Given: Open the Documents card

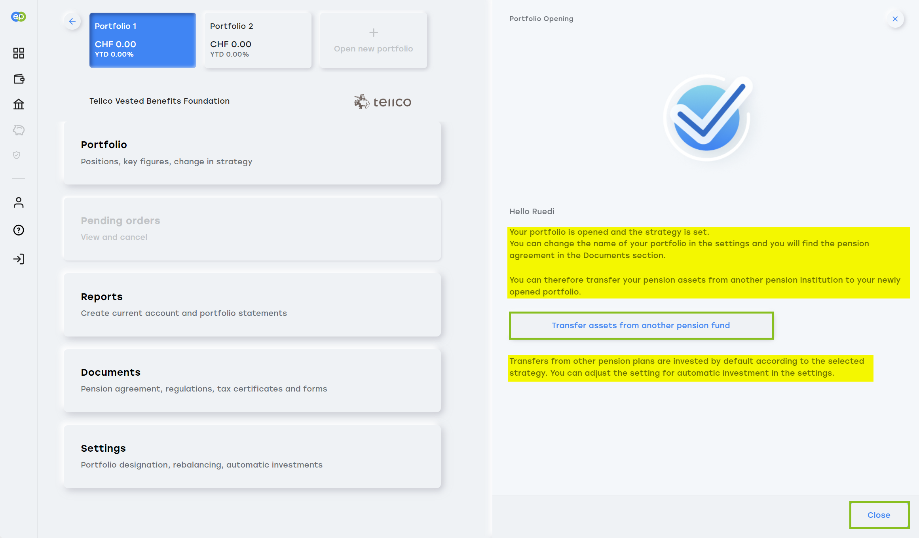Looking at the screenshot, I should coord(252,380).
